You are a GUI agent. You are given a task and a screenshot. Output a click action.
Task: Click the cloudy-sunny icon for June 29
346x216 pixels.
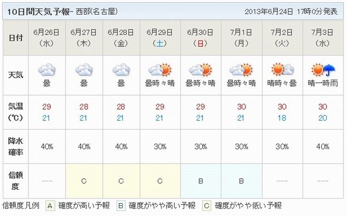tap(160, 70)
